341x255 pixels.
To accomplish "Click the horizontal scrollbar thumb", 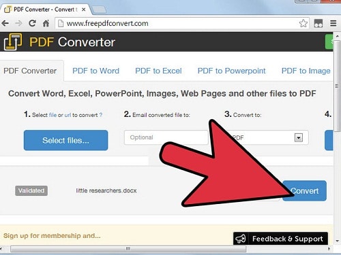I will pos(128,249).
